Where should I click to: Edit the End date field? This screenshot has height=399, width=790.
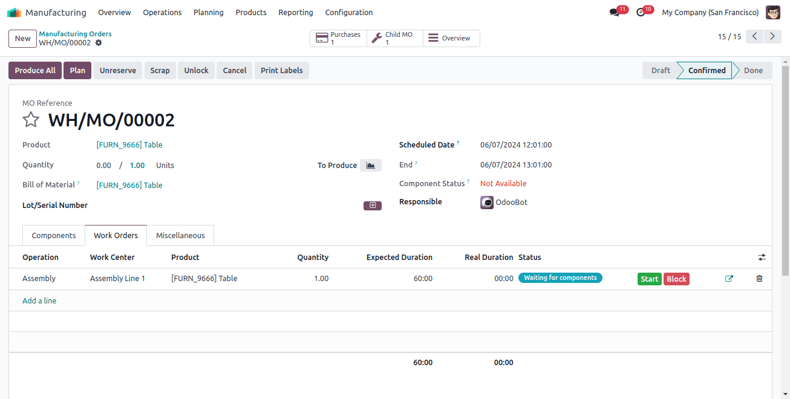[516, 165]
